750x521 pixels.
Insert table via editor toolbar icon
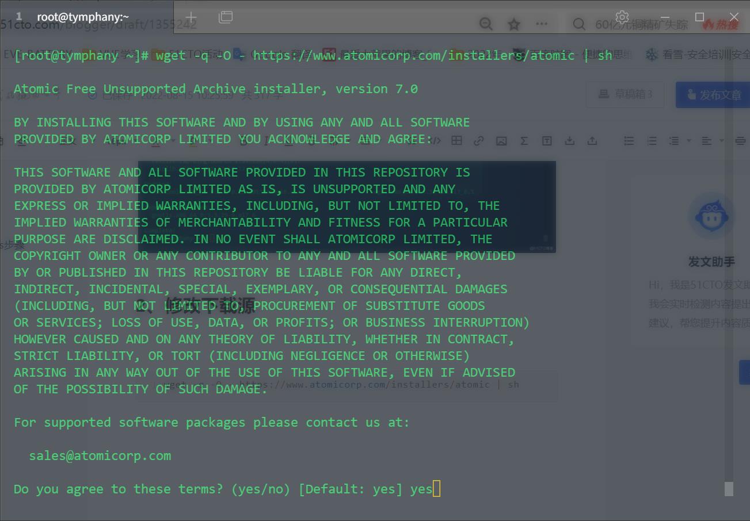coord(456,140)
